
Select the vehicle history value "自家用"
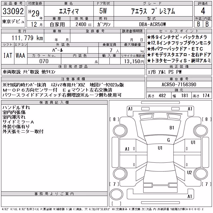click(x=57, y=24)
